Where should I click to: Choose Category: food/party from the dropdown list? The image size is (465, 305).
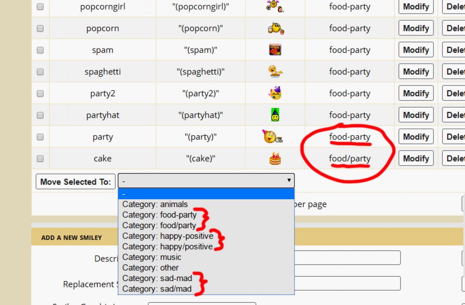pyautogui.click(x=206, y=225)
